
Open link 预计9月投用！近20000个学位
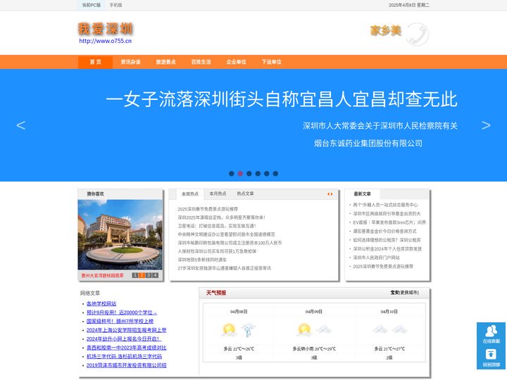[122, 312]
